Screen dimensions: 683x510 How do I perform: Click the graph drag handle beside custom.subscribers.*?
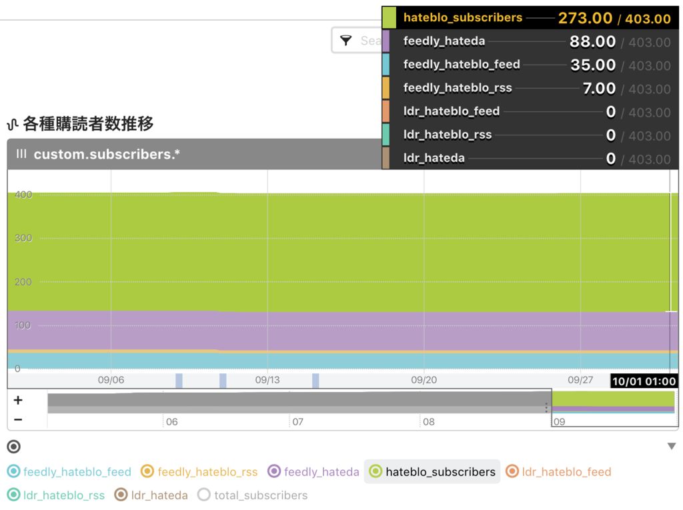(x=21, y=154)
